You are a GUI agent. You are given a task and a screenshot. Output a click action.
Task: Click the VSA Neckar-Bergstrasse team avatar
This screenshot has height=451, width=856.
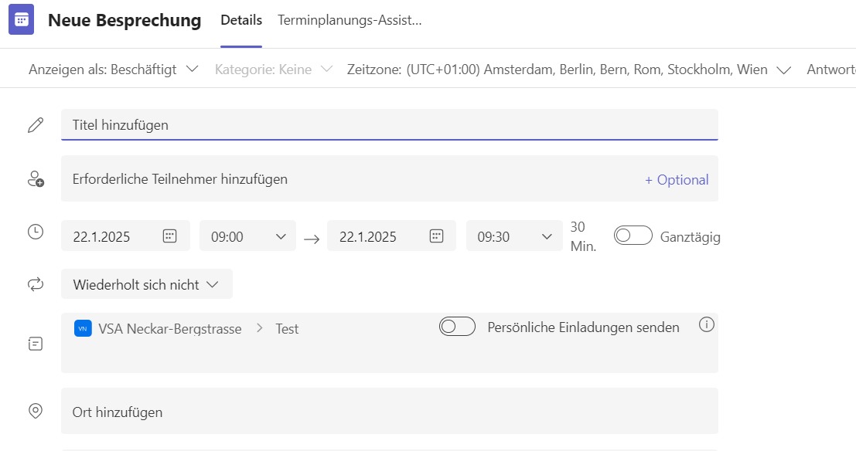[83, 328]
